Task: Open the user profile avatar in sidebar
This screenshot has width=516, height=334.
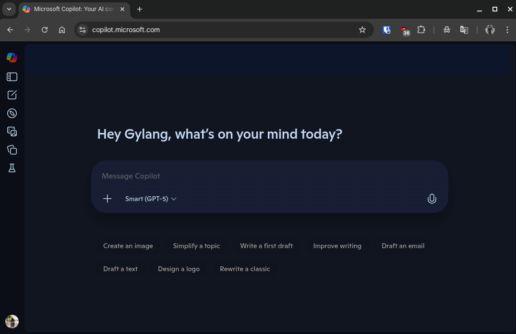Action: pos(12,322)
